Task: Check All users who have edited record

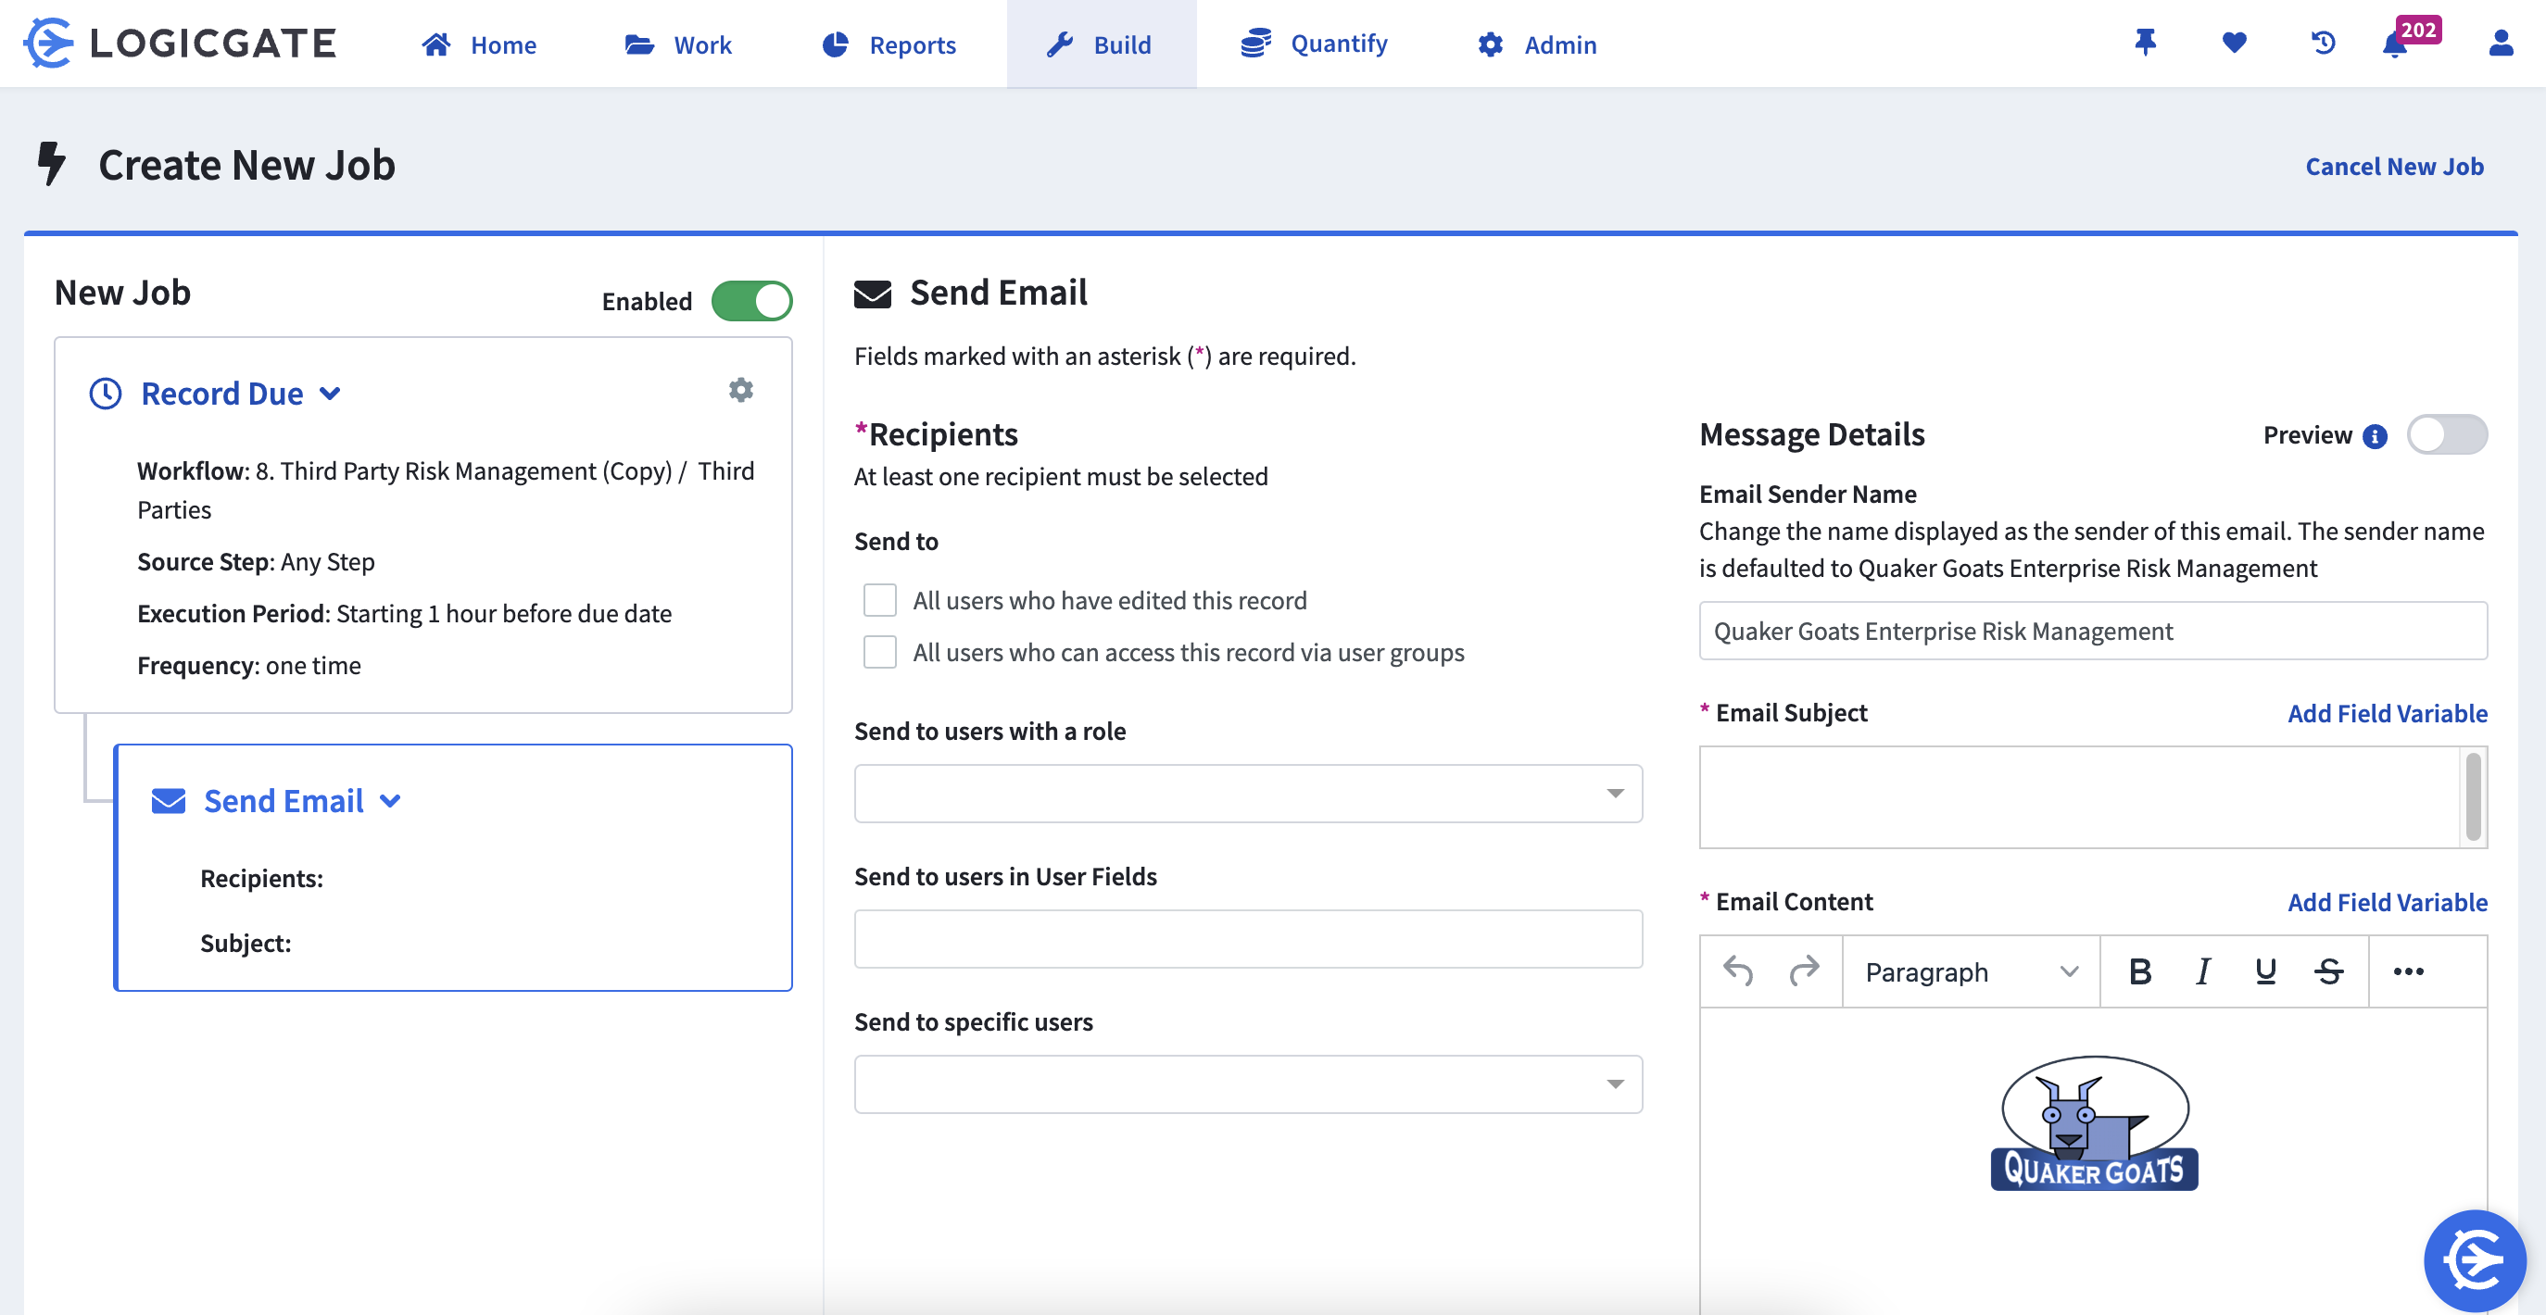Action: 879,601
